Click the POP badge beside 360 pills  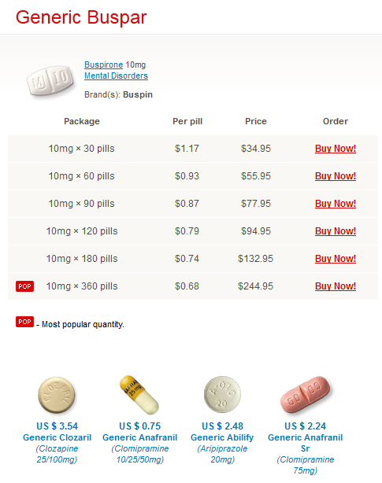tap(24, 286)
